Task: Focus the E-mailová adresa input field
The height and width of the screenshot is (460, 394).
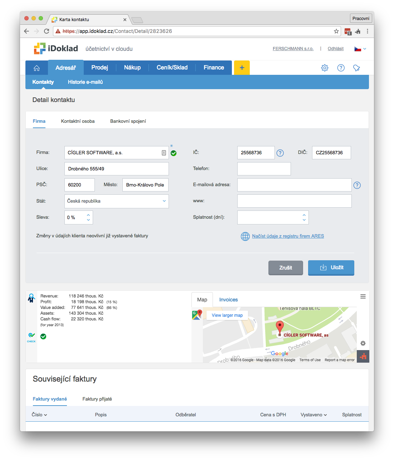Action: pyautogui.click(x=295, y=185)
